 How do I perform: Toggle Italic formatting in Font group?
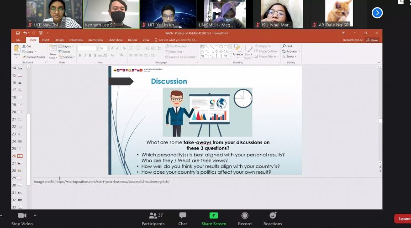click(85, 55)
